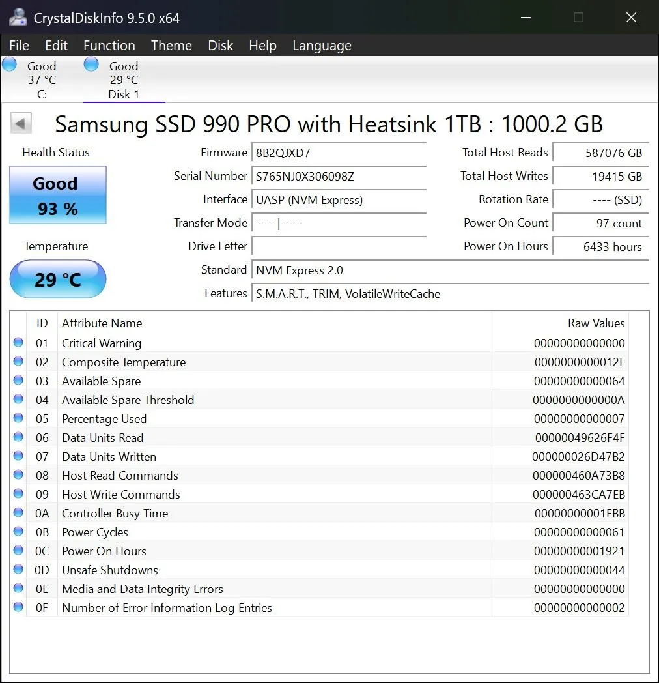Click raw value 00000000001921
This screenshot has width=659, height=683.
tap(580, 551)
